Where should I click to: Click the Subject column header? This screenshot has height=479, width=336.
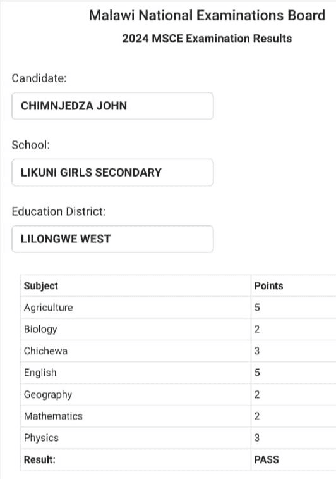tap(41, 285)
